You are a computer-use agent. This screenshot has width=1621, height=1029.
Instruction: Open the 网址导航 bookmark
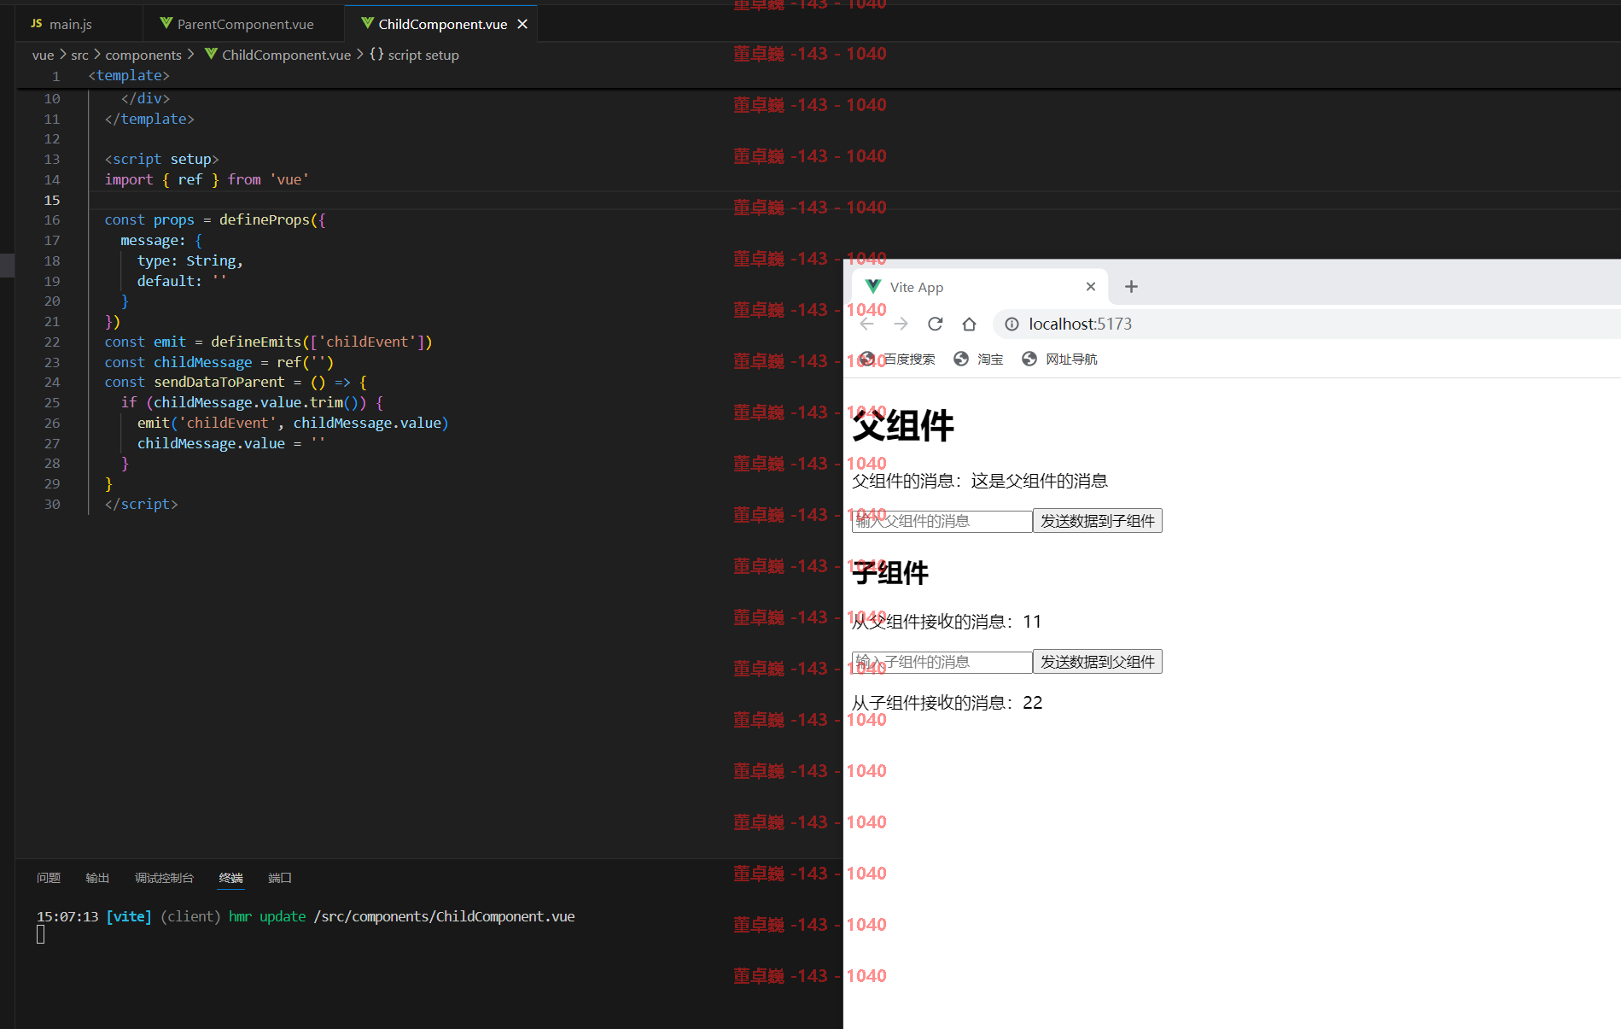1059,359
